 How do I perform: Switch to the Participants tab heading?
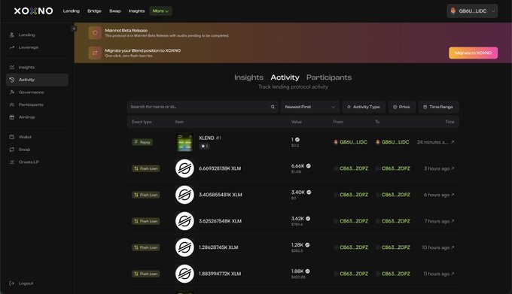pyautogui.click(x=329, y=77)
